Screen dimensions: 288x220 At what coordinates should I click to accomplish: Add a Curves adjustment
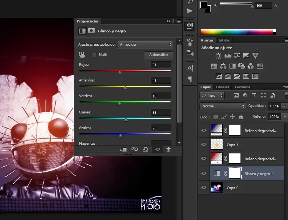point(237,56)
